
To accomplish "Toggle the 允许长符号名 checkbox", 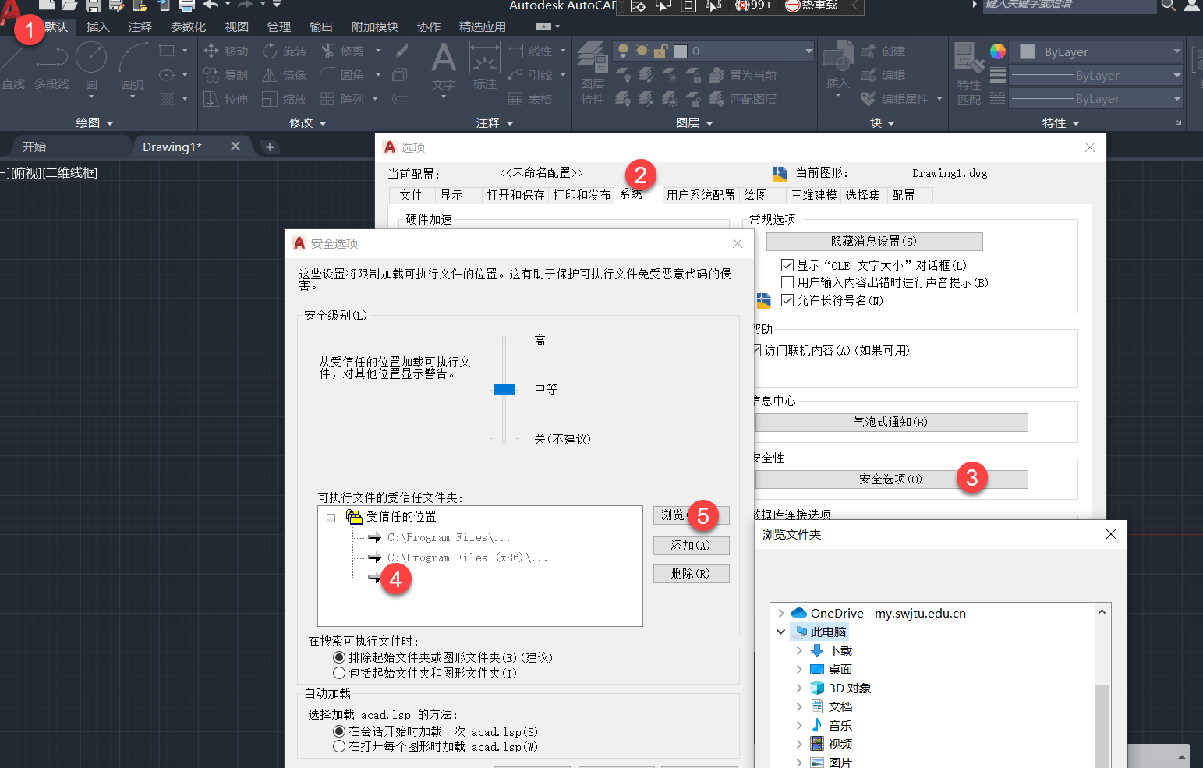I will click(787, 301).
